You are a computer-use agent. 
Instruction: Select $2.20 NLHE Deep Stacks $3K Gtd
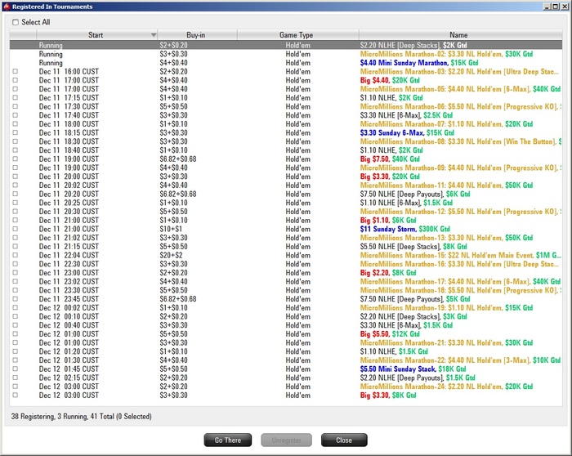(286, 316)
